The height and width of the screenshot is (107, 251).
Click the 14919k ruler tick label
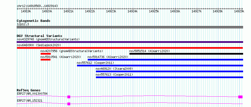(26, 11)
